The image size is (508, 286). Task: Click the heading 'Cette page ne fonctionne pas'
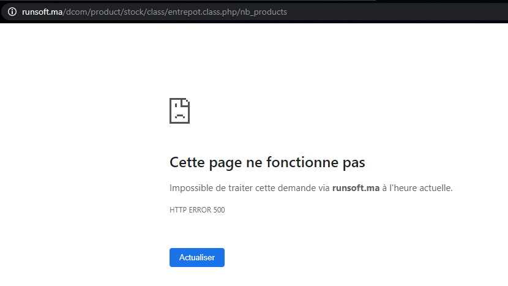267,163
